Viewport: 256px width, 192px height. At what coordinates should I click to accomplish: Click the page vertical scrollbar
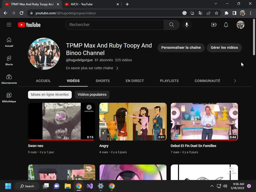[x=254, y=37]
